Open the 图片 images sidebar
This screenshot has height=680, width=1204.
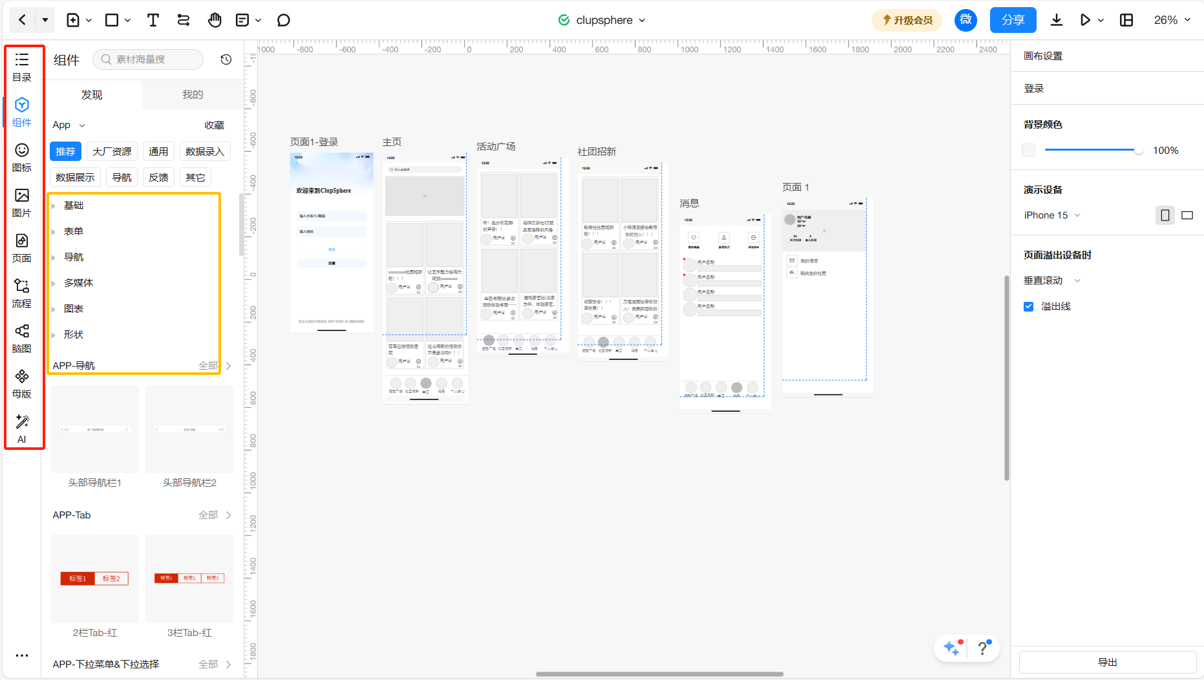22,203
